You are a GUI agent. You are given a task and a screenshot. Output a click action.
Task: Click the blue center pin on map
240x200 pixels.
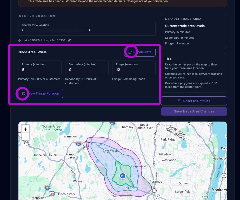click(x=122, y=176)
